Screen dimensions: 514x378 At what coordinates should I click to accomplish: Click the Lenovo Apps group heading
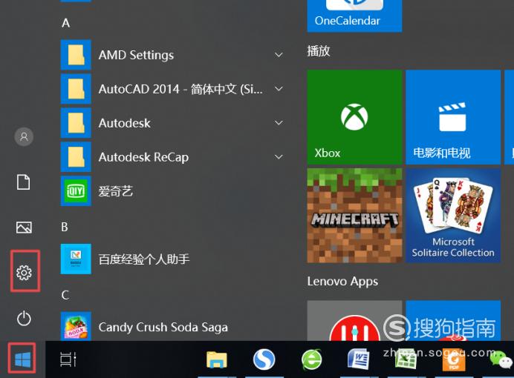coord(342,282)
